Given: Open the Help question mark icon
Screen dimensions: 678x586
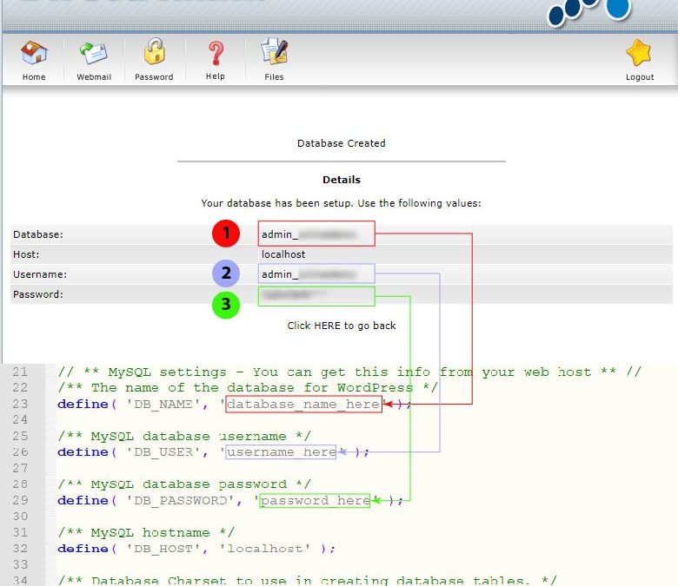Looking at the screenshot, I should point(216,53).
